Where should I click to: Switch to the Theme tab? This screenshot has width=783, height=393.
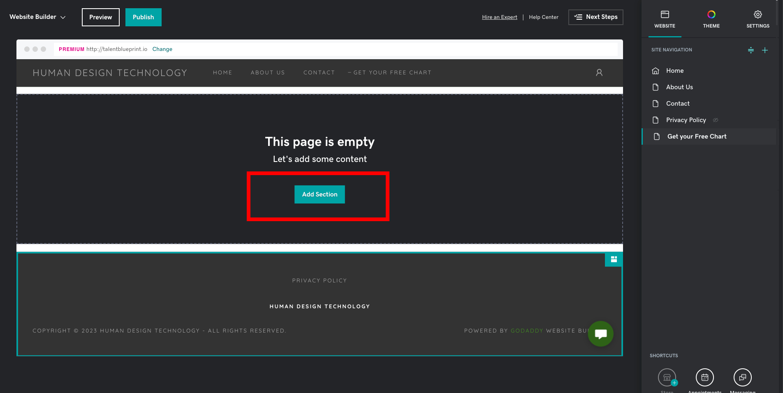pos(711,19)
